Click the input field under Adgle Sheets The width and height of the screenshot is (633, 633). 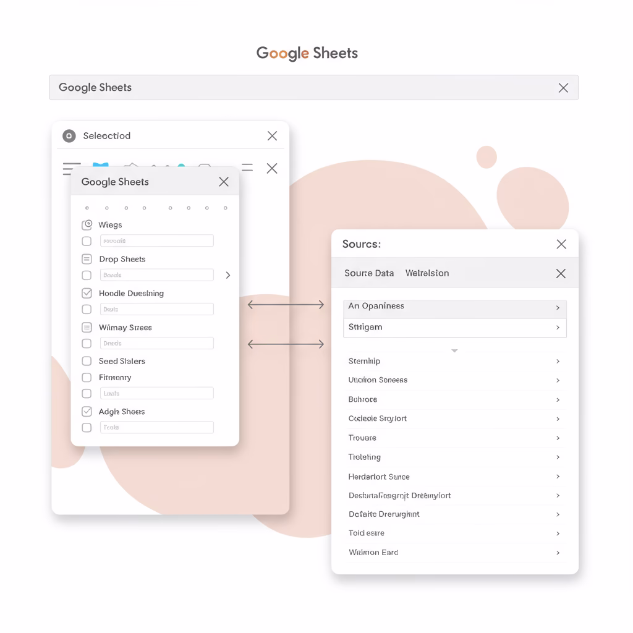click(156, 427)
